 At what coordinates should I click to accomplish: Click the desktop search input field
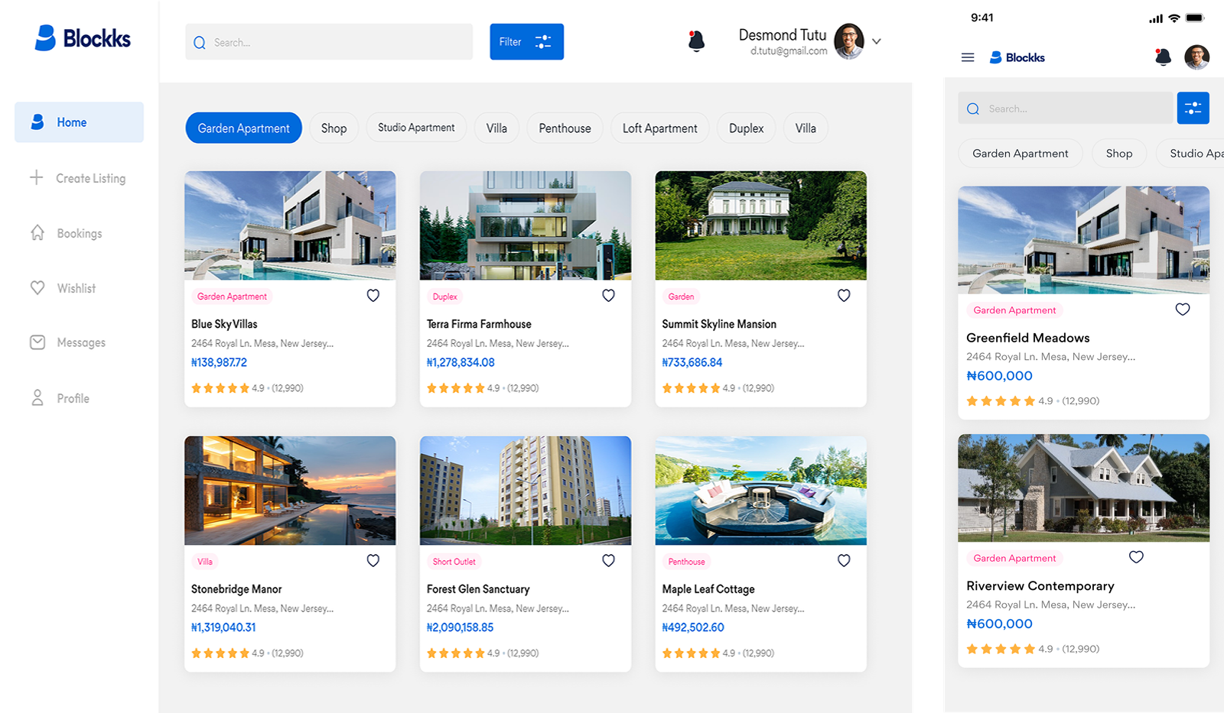(329, 42)
